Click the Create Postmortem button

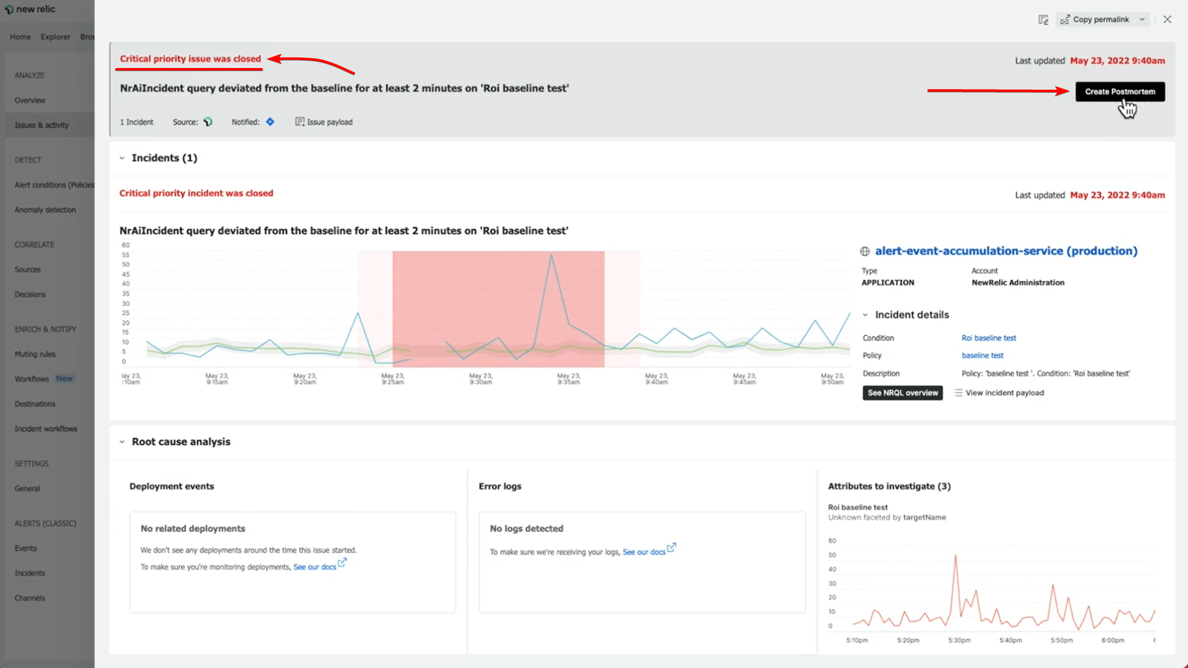[1120, 92]
